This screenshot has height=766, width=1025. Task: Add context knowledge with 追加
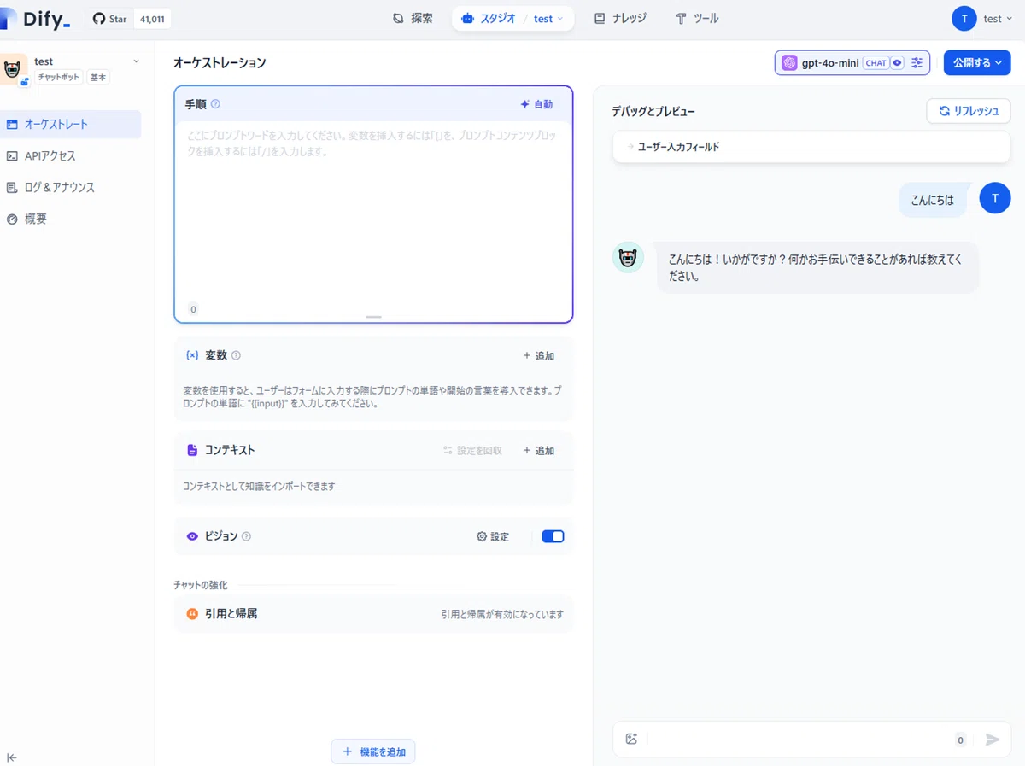tap(538, 450)
